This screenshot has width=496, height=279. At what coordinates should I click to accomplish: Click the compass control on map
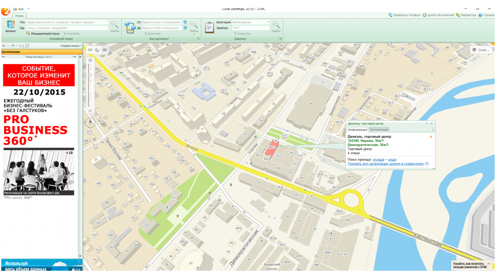[90, 123]
